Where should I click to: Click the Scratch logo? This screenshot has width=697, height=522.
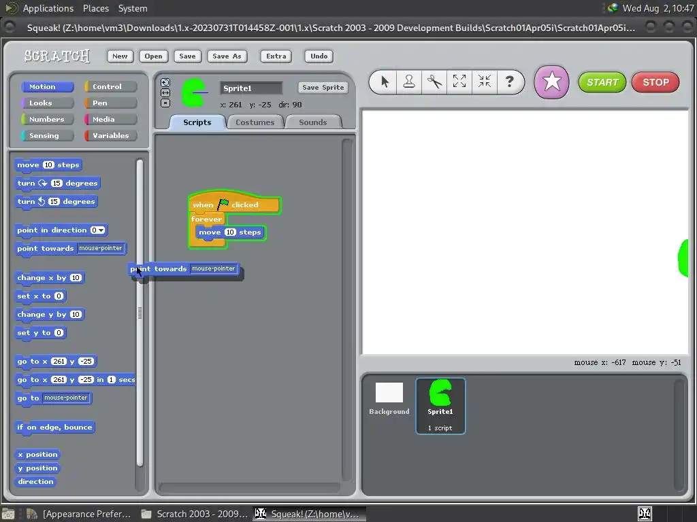pyautogui.click(x=57, y=56)
